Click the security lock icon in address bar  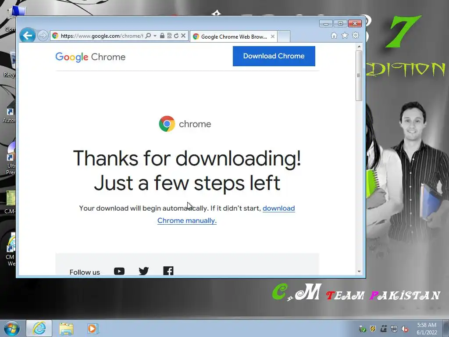(162, 36)
